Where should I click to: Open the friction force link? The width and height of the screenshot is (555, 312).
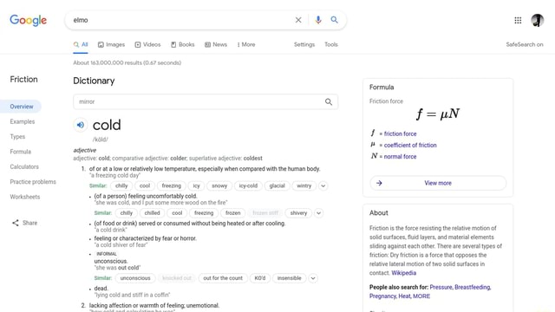pyautogui.click(x=401, y=133)
